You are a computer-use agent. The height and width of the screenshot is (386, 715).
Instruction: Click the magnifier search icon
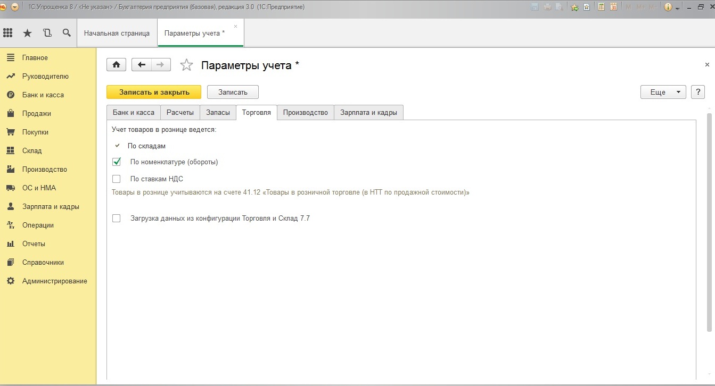tap(67, 33)
